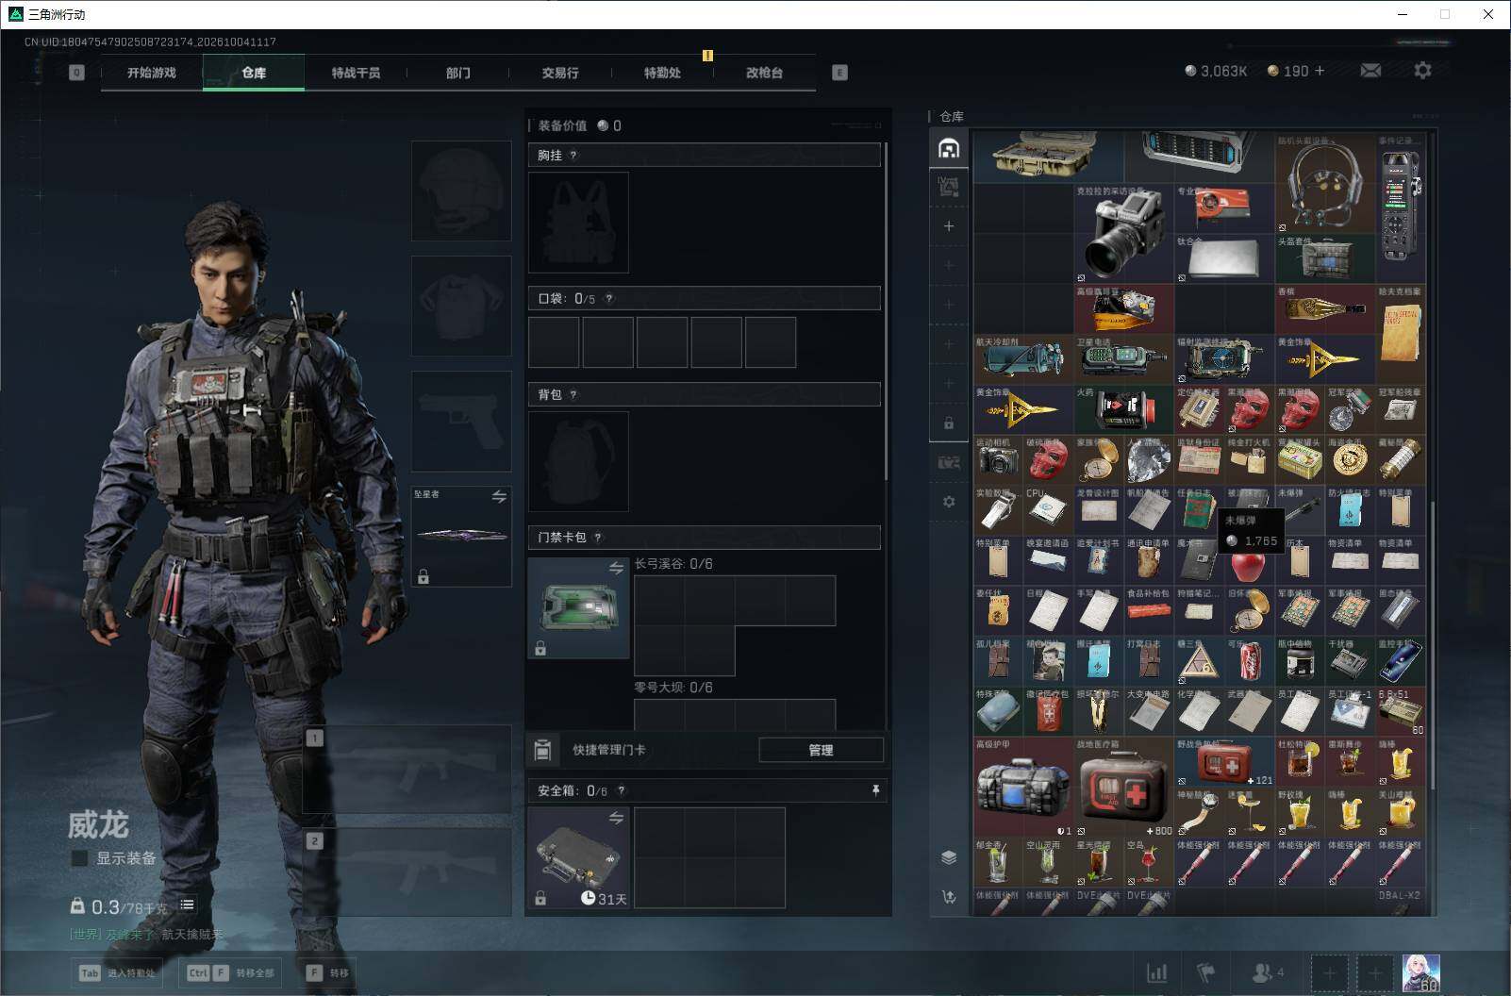Click the stacked layers icon in warehouse sidebar
This screenshot has width=1511, height=996.
[x=949, y=856]
